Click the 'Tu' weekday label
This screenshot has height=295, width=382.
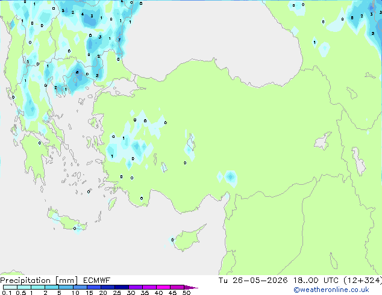(x=223, y=281)
